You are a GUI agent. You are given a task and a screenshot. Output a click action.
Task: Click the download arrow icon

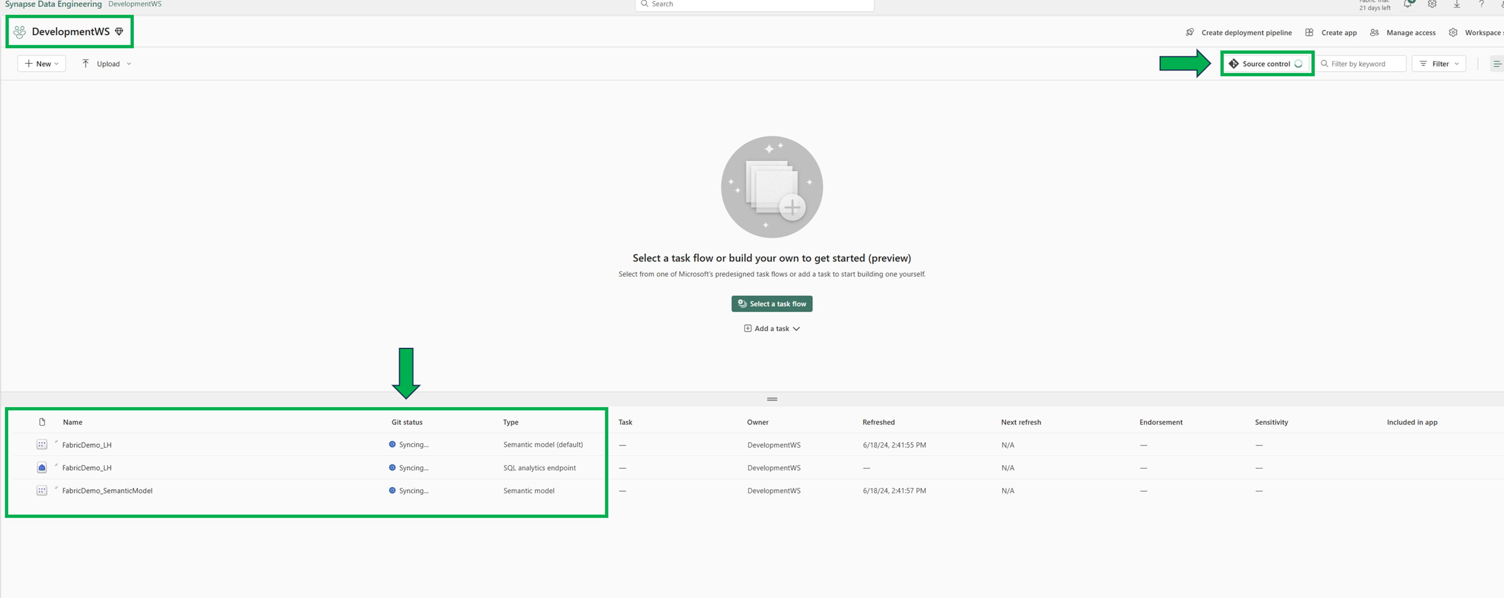tap(1457, 4)
